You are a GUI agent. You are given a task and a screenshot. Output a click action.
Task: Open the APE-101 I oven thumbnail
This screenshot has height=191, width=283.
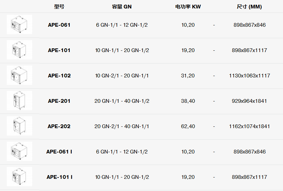pos(20,176)
